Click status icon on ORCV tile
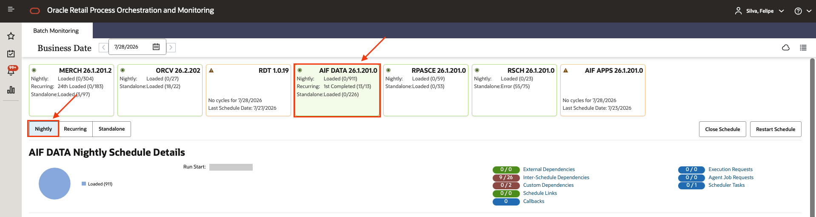The image size is (816, 217). pyautogui.click(x=123, y=70)
